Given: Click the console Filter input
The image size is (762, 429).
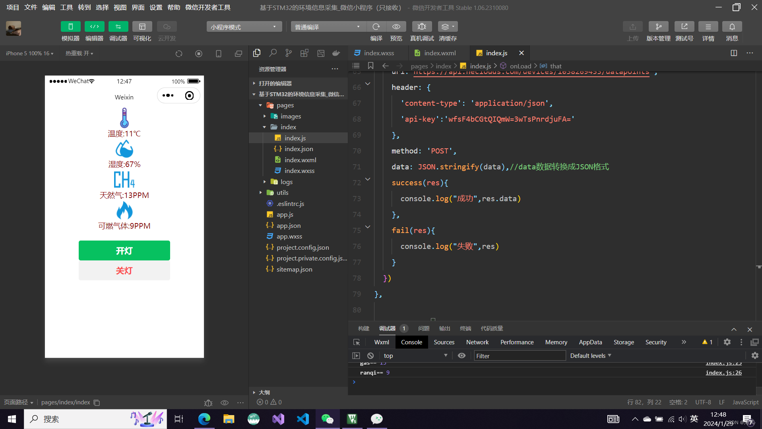Looking at the screenshot, I should tap(520, 356).
